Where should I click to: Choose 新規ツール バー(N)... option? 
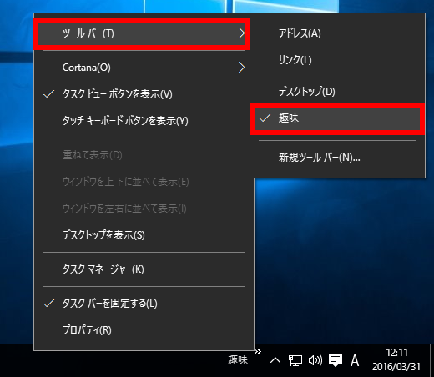click(337, 158)
